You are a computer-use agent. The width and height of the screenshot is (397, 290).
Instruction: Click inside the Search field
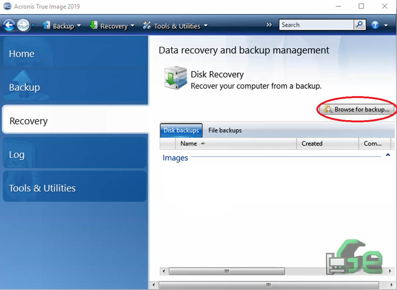tap(316, 25)
